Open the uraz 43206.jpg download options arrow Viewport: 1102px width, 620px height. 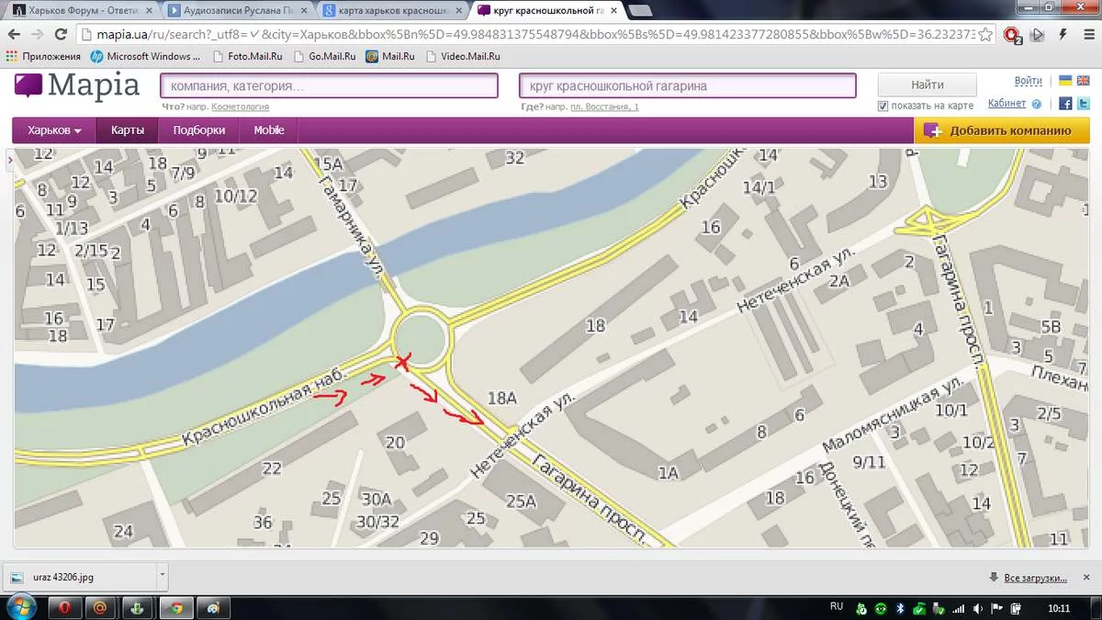[163, 577]
